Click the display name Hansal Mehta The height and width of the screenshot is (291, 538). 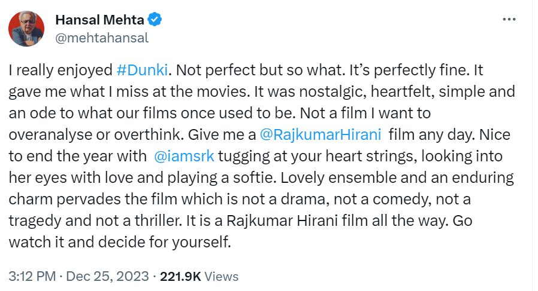tap(99, 20)
